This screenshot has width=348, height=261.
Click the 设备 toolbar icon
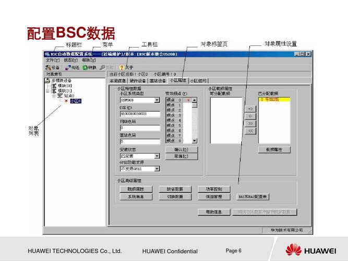pos(48,67)
